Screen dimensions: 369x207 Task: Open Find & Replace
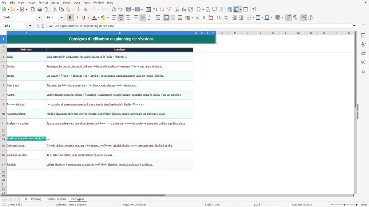point(114,10)
